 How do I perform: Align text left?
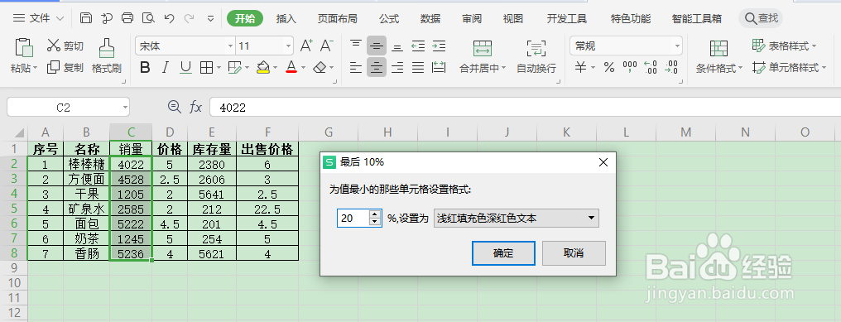pyautogui.click(x=356, y=68)
